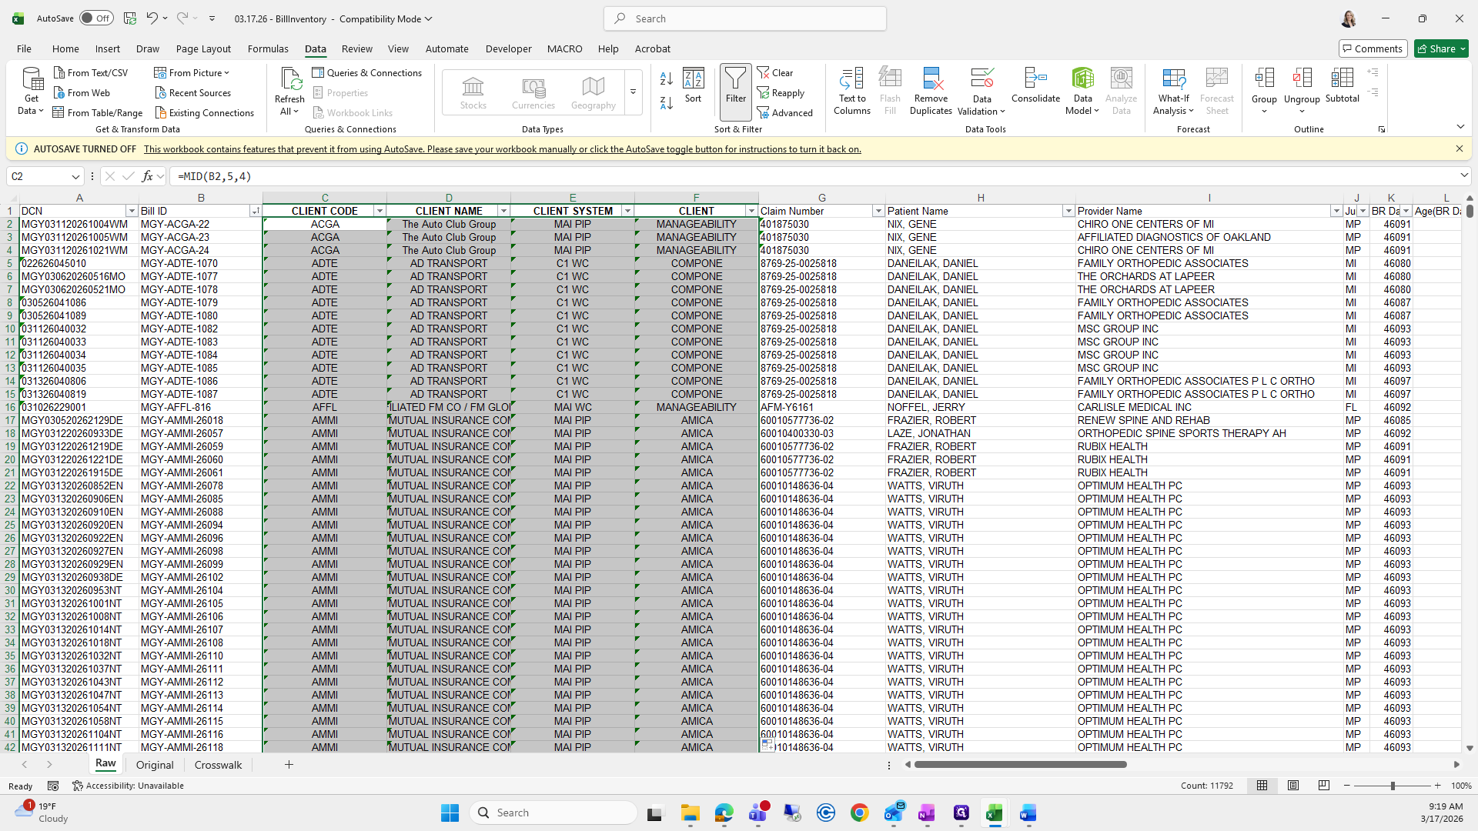Open Patient Name filter dropdown
This screenshot has height=831, width=1478.
pyautogui.click(x=1068, y=211)
